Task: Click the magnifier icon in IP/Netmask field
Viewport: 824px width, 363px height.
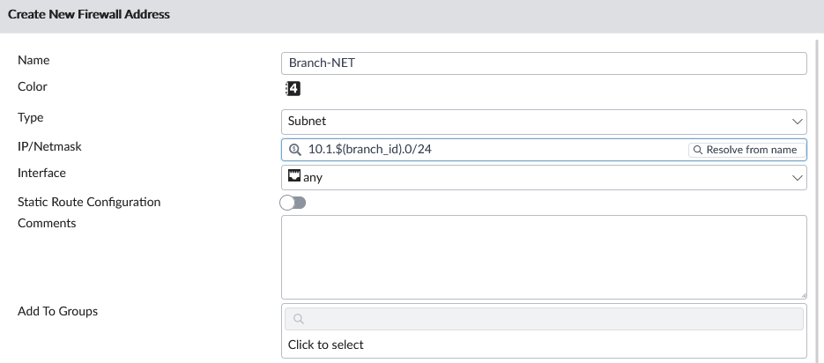Action: click(294, 150)
